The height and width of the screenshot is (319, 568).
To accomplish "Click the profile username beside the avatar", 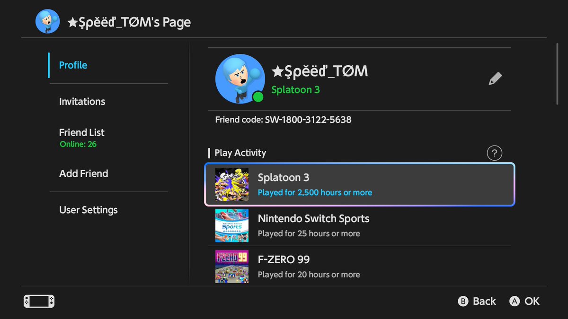I will [319, 71].
